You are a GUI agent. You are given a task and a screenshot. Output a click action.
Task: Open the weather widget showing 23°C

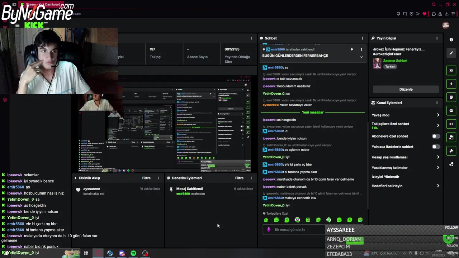pos(381,253)
